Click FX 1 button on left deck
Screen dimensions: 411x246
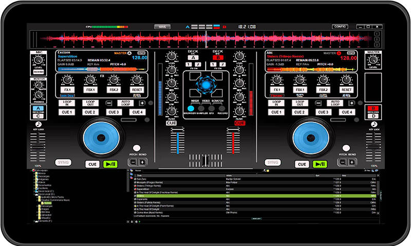click(66, 90)
